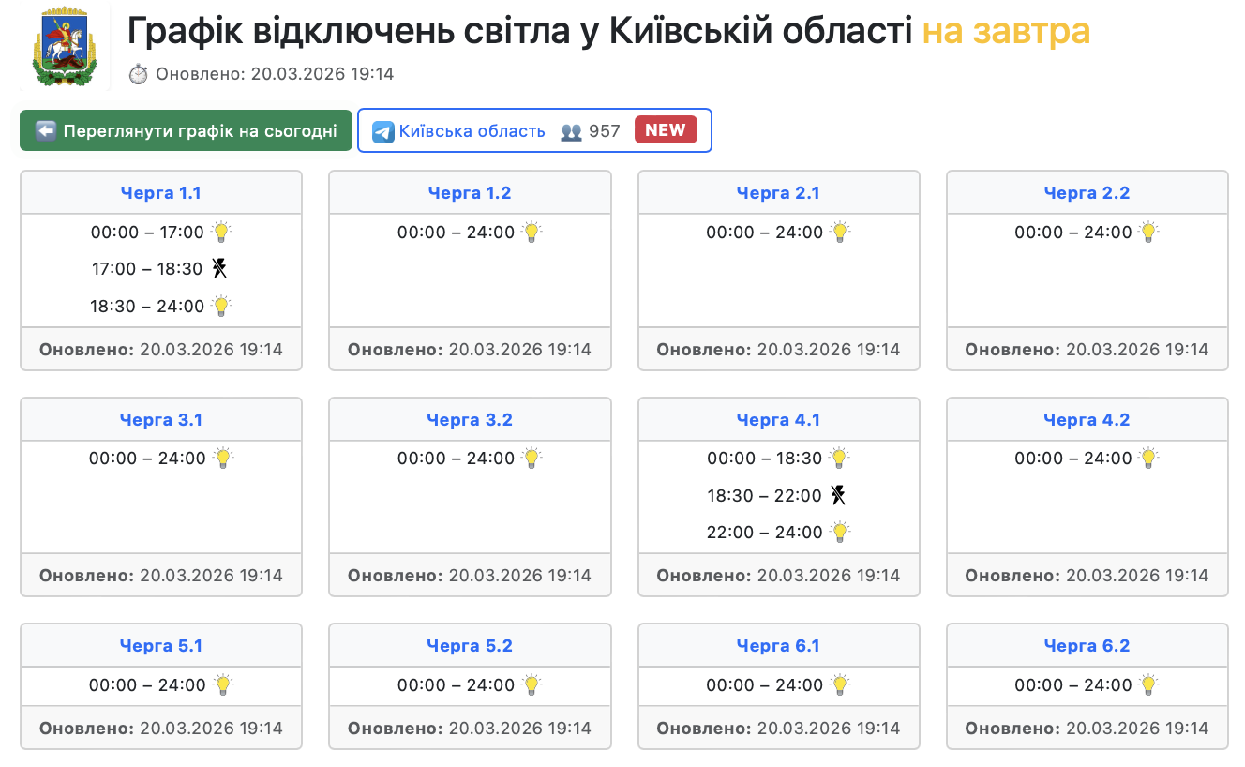Click the Kyiv region coat of arms logo
Screen dimensions: 1245x767
pyautogui.click(x=65, y=50)
